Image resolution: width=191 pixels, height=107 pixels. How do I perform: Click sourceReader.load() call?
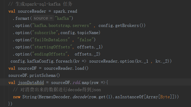coord(66,68)
